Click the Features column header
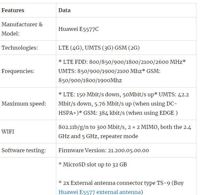The width and height of the screenshot is (200, 195). point(13,10)
